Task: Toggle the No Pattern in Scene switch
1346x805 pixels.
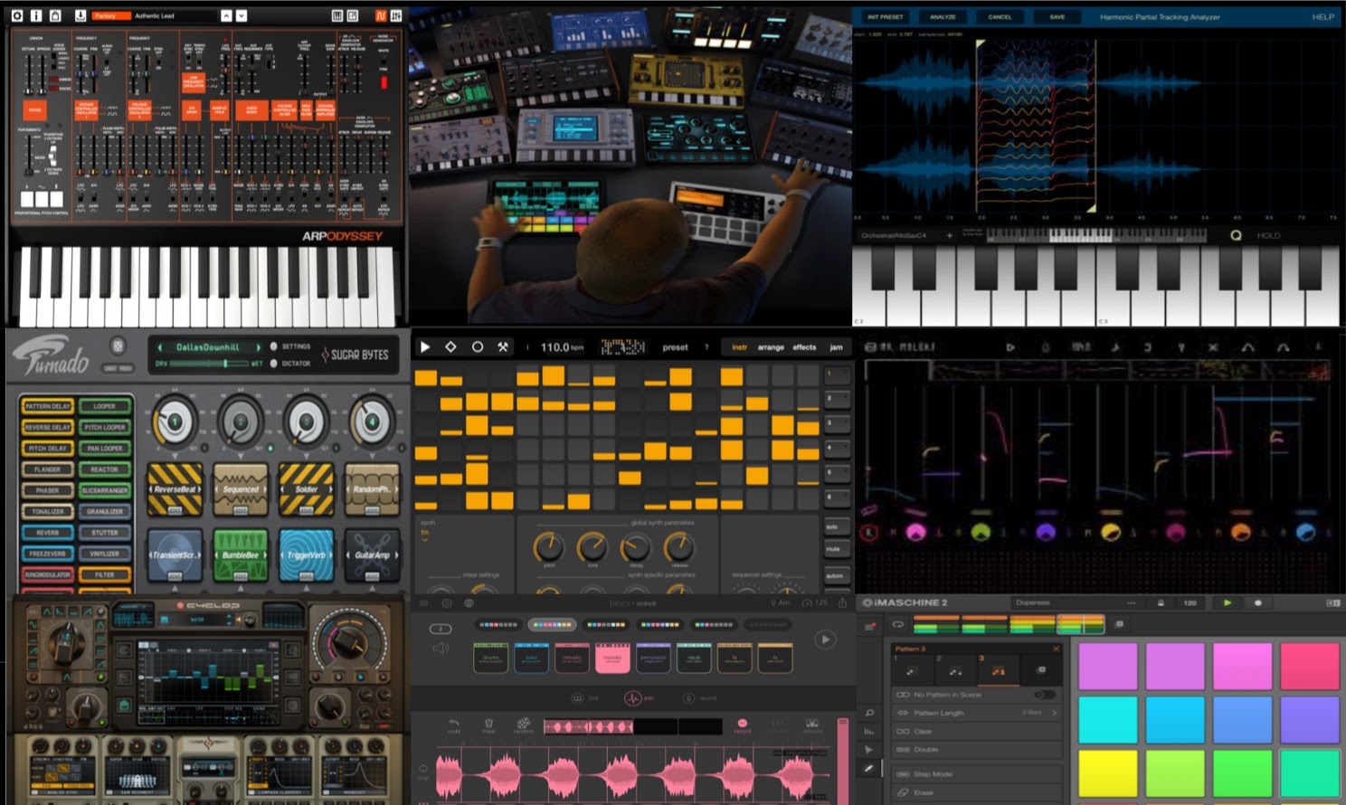Action: 1044,695
